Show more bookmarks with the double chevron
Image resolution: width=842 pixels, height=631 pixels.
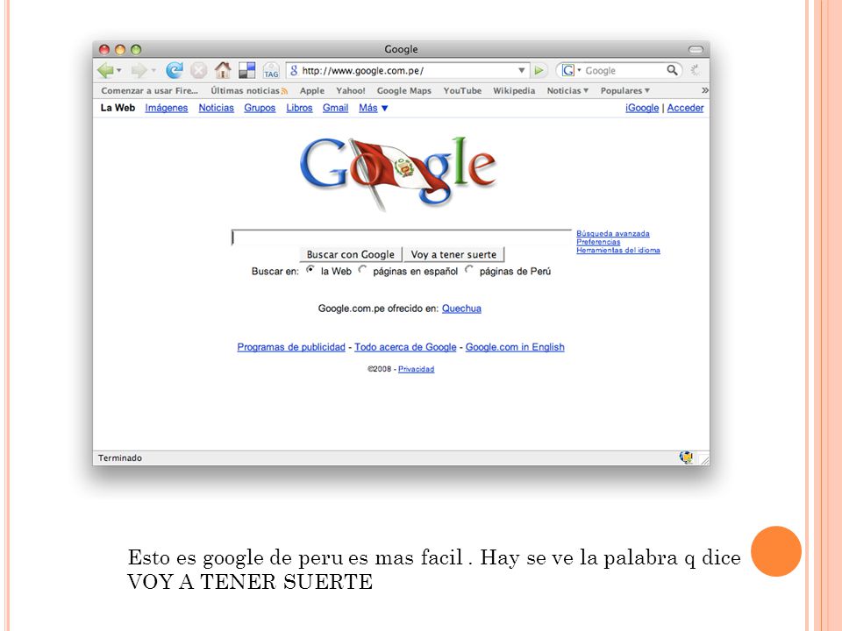[704, 90]
